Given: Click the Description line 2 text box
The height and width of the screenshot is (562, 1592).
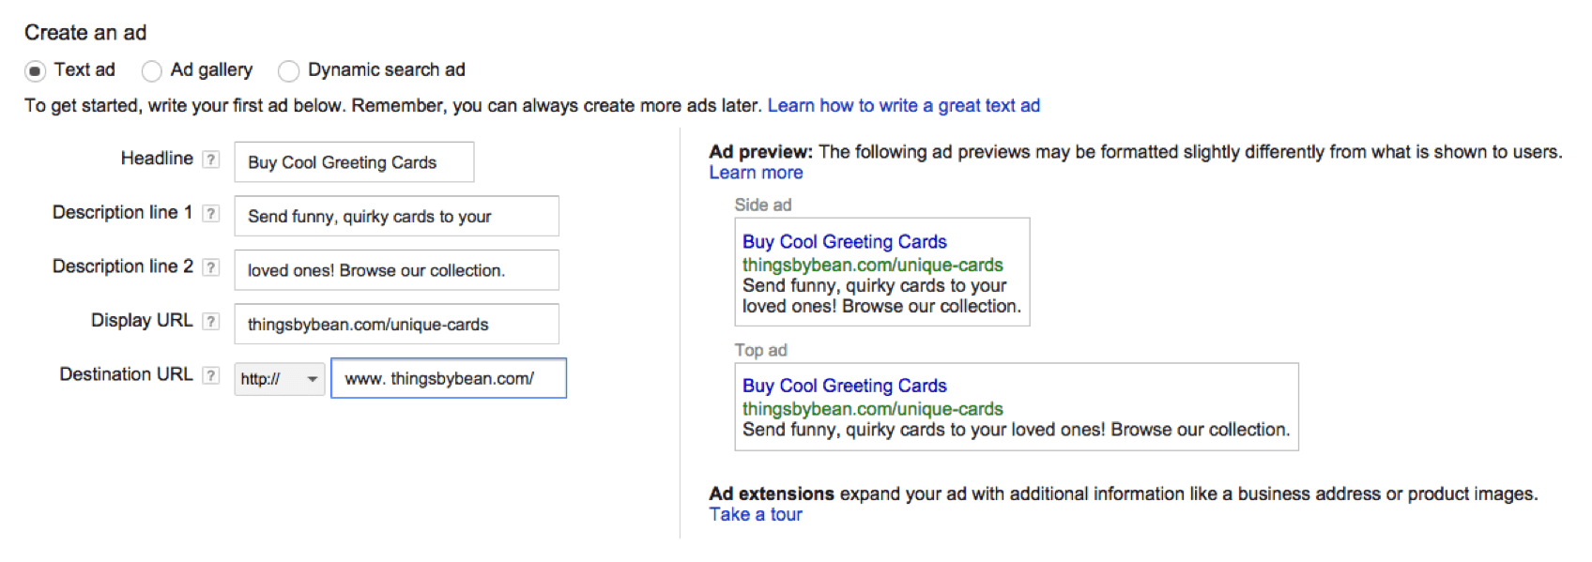Looking at the screenshot, I should point(396,270).
